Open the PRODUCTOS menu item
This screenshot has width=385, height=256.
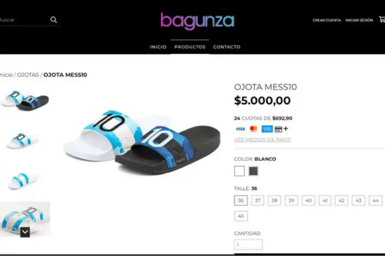(x=190, y=47)
